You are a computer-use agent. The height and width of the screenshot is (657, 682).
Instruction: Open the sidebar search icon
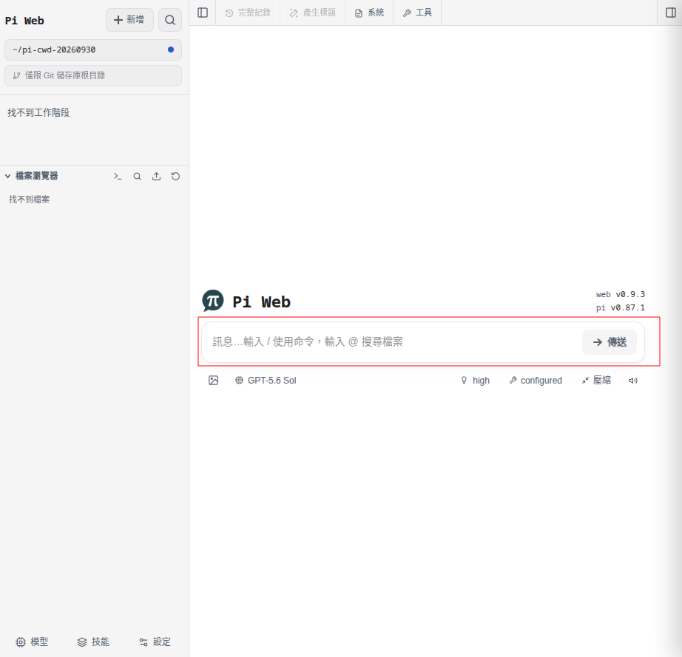[x=170, y=20]
